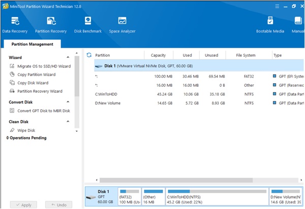Click the left sidebar scroll up arrow
305x209 pixels.
[x=77, y=53]
